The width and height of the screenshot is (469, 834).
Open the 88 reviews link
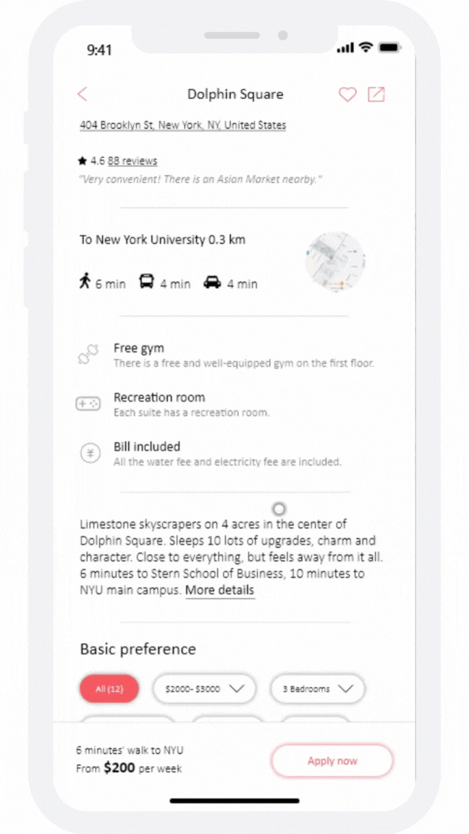coord(132,161)
